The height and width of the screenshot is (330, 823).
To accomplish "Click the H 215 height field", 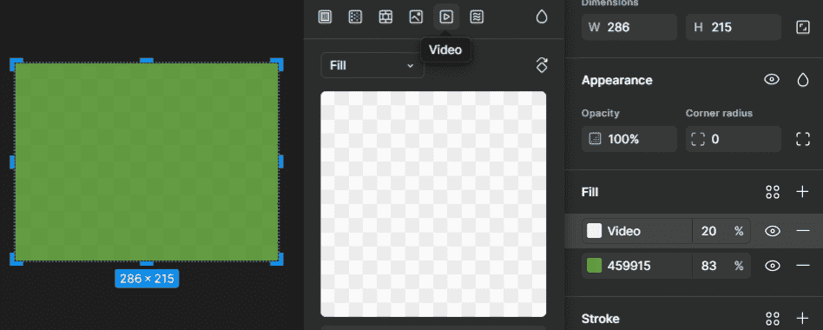I will (x=734, y=27).
